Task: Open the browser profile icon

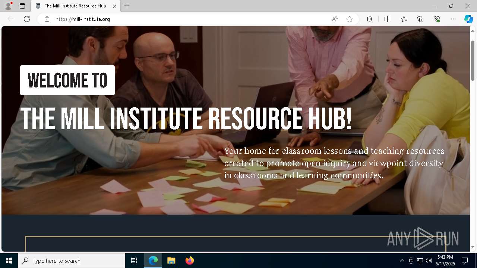Action: [x=8, y=6]
